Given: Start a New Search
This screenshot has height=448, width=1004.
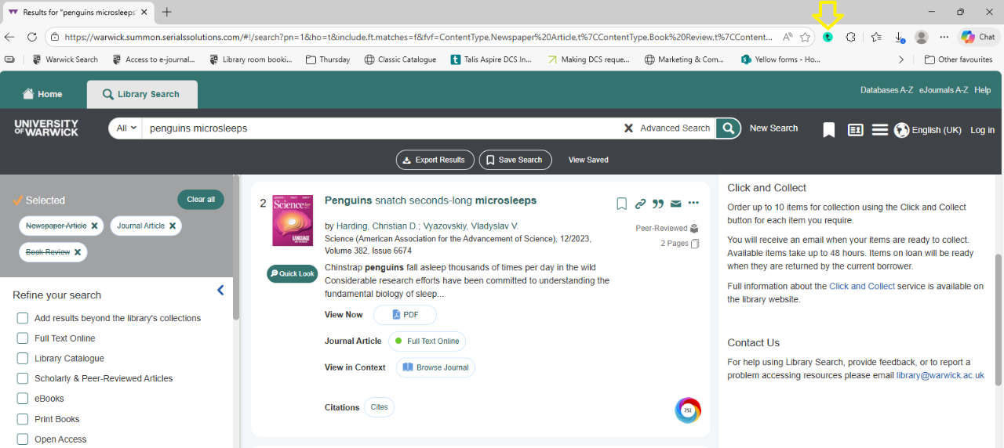Looking at the screenshot, I should (x=773, y=128).
